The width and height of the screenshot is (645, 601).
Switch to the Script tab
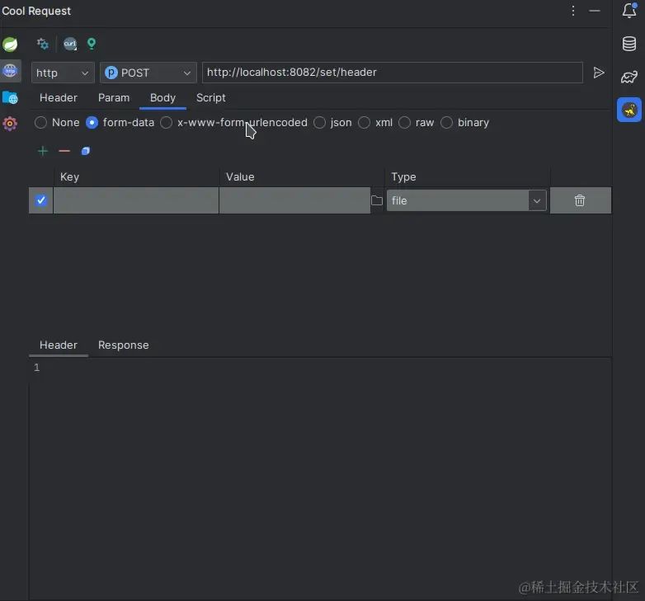point(210,98)
